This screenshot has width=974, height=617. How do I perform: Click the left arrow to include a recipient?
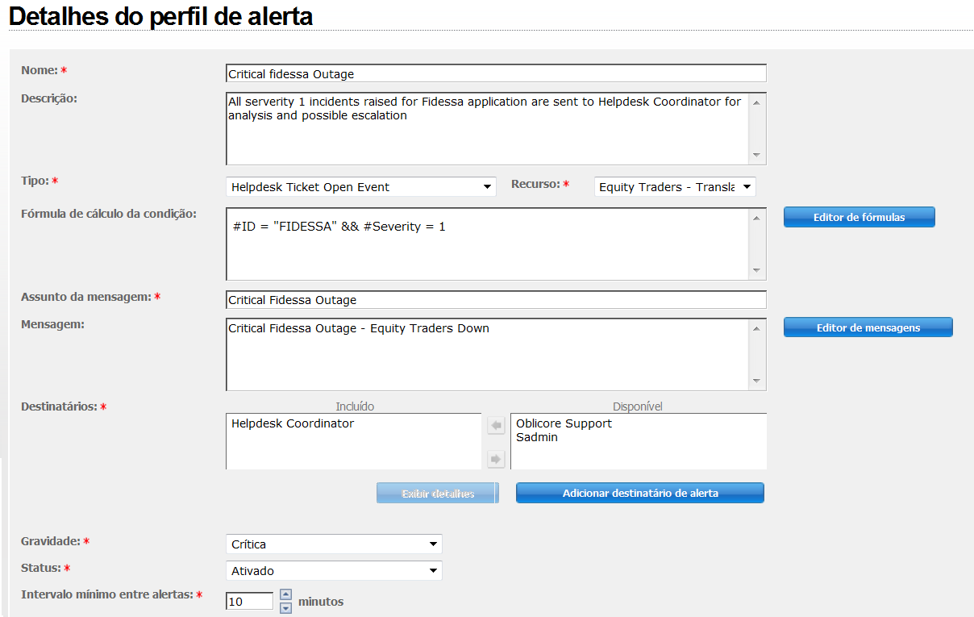[496, 425]
